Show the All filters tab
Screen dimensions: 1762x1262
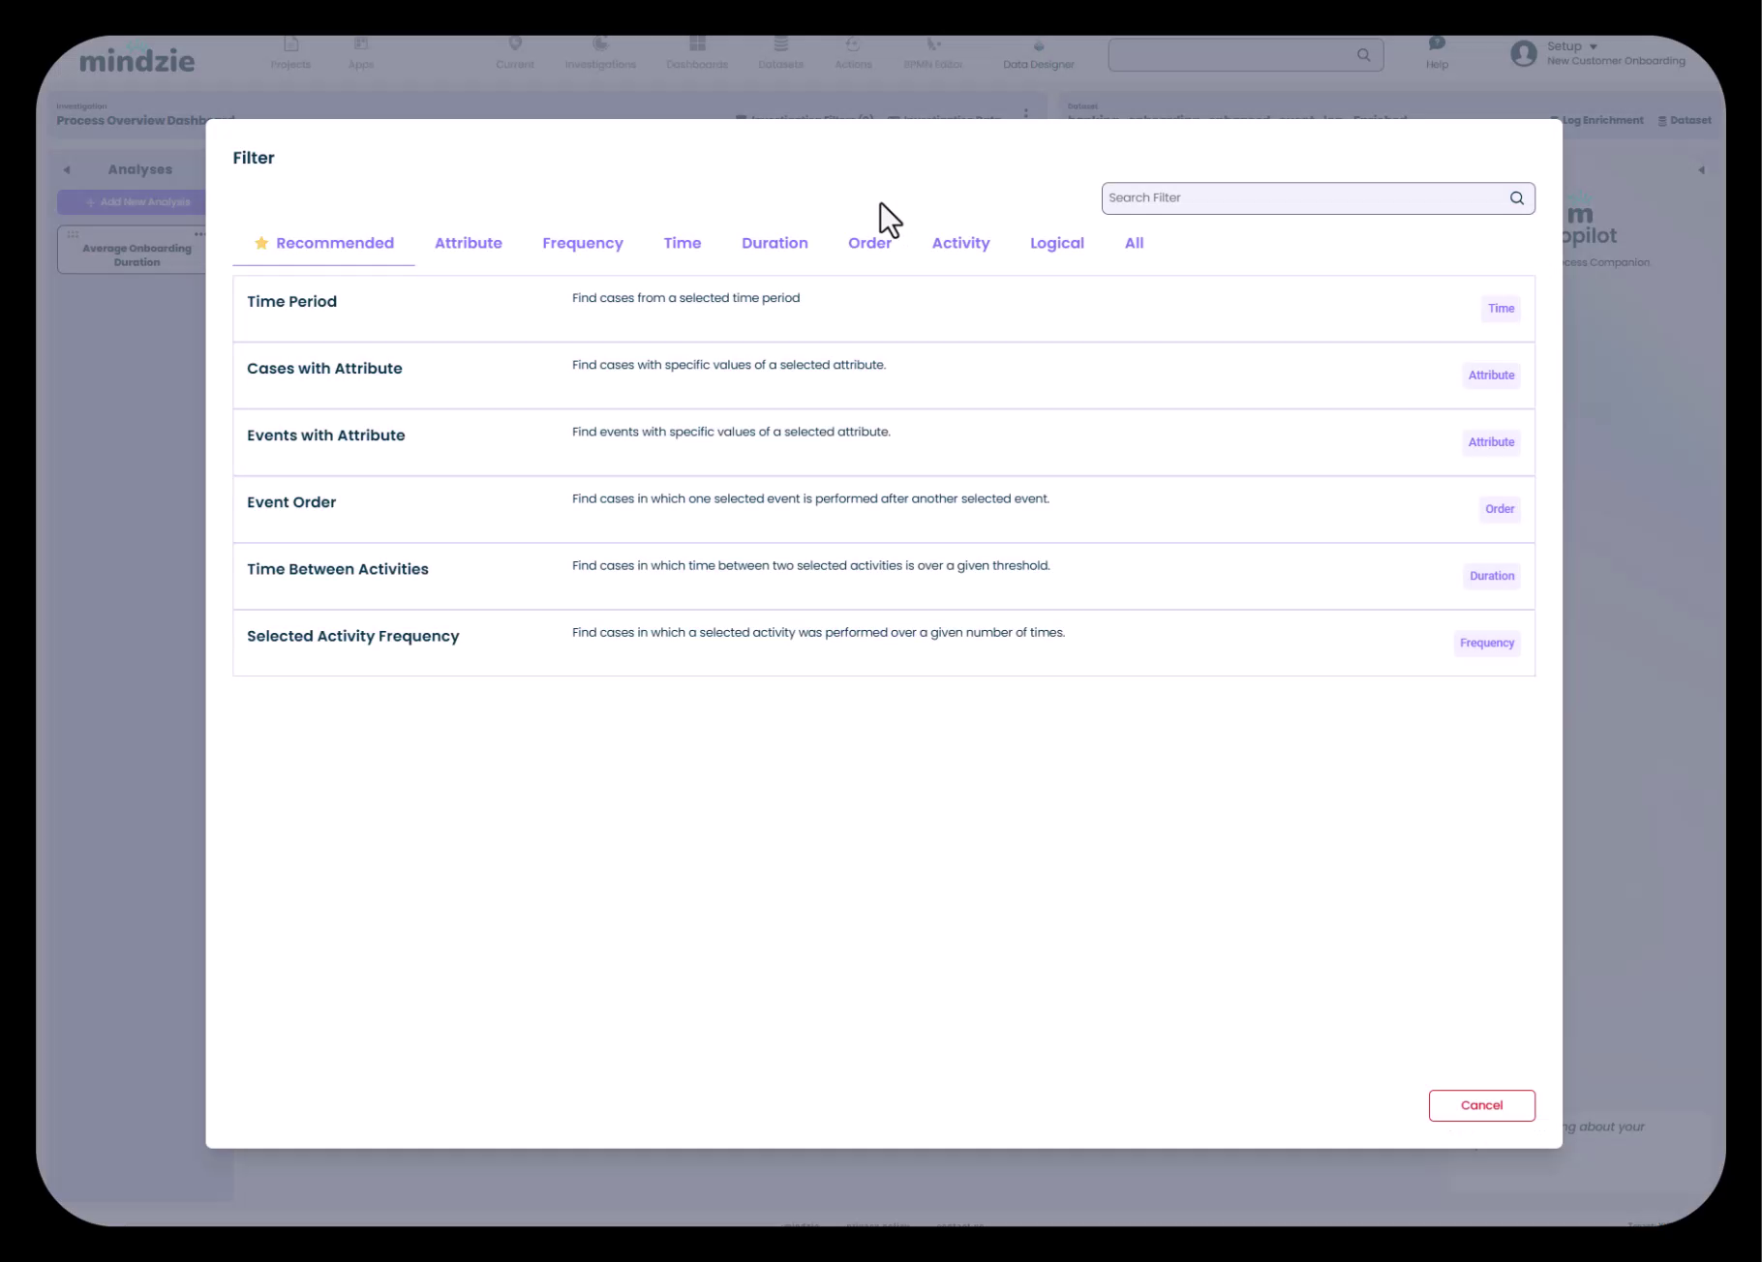(1134, 243)
